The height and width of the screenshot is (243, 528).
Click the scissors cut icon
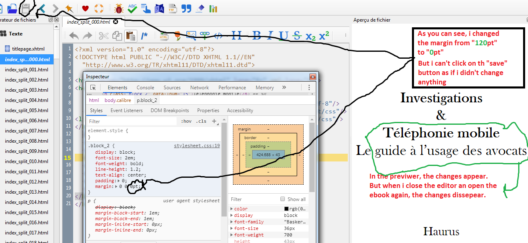[x=103, y=36]
